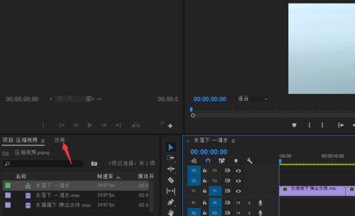Sort by the 帧速率 column arrow
Viewport: 355px width, 216px height.
(x=118, y=178)
